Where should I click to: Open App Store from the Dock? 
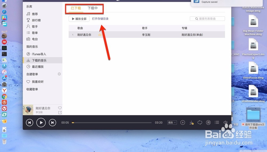[x=4, y=78]
